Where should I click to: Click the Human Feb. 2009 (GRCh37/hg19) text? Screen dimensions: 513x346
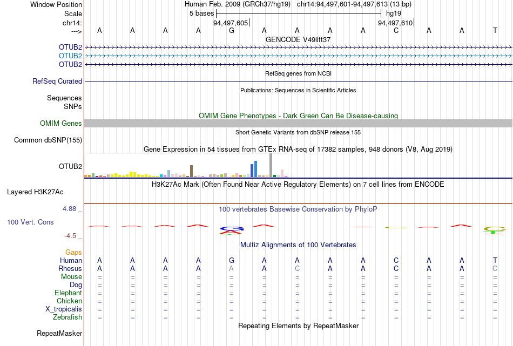tap(237, 4)
